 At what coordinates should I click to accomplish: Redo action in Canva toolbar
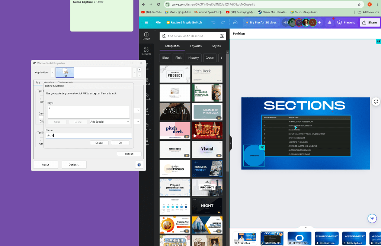pyautogui.click(x=223, y=22)
